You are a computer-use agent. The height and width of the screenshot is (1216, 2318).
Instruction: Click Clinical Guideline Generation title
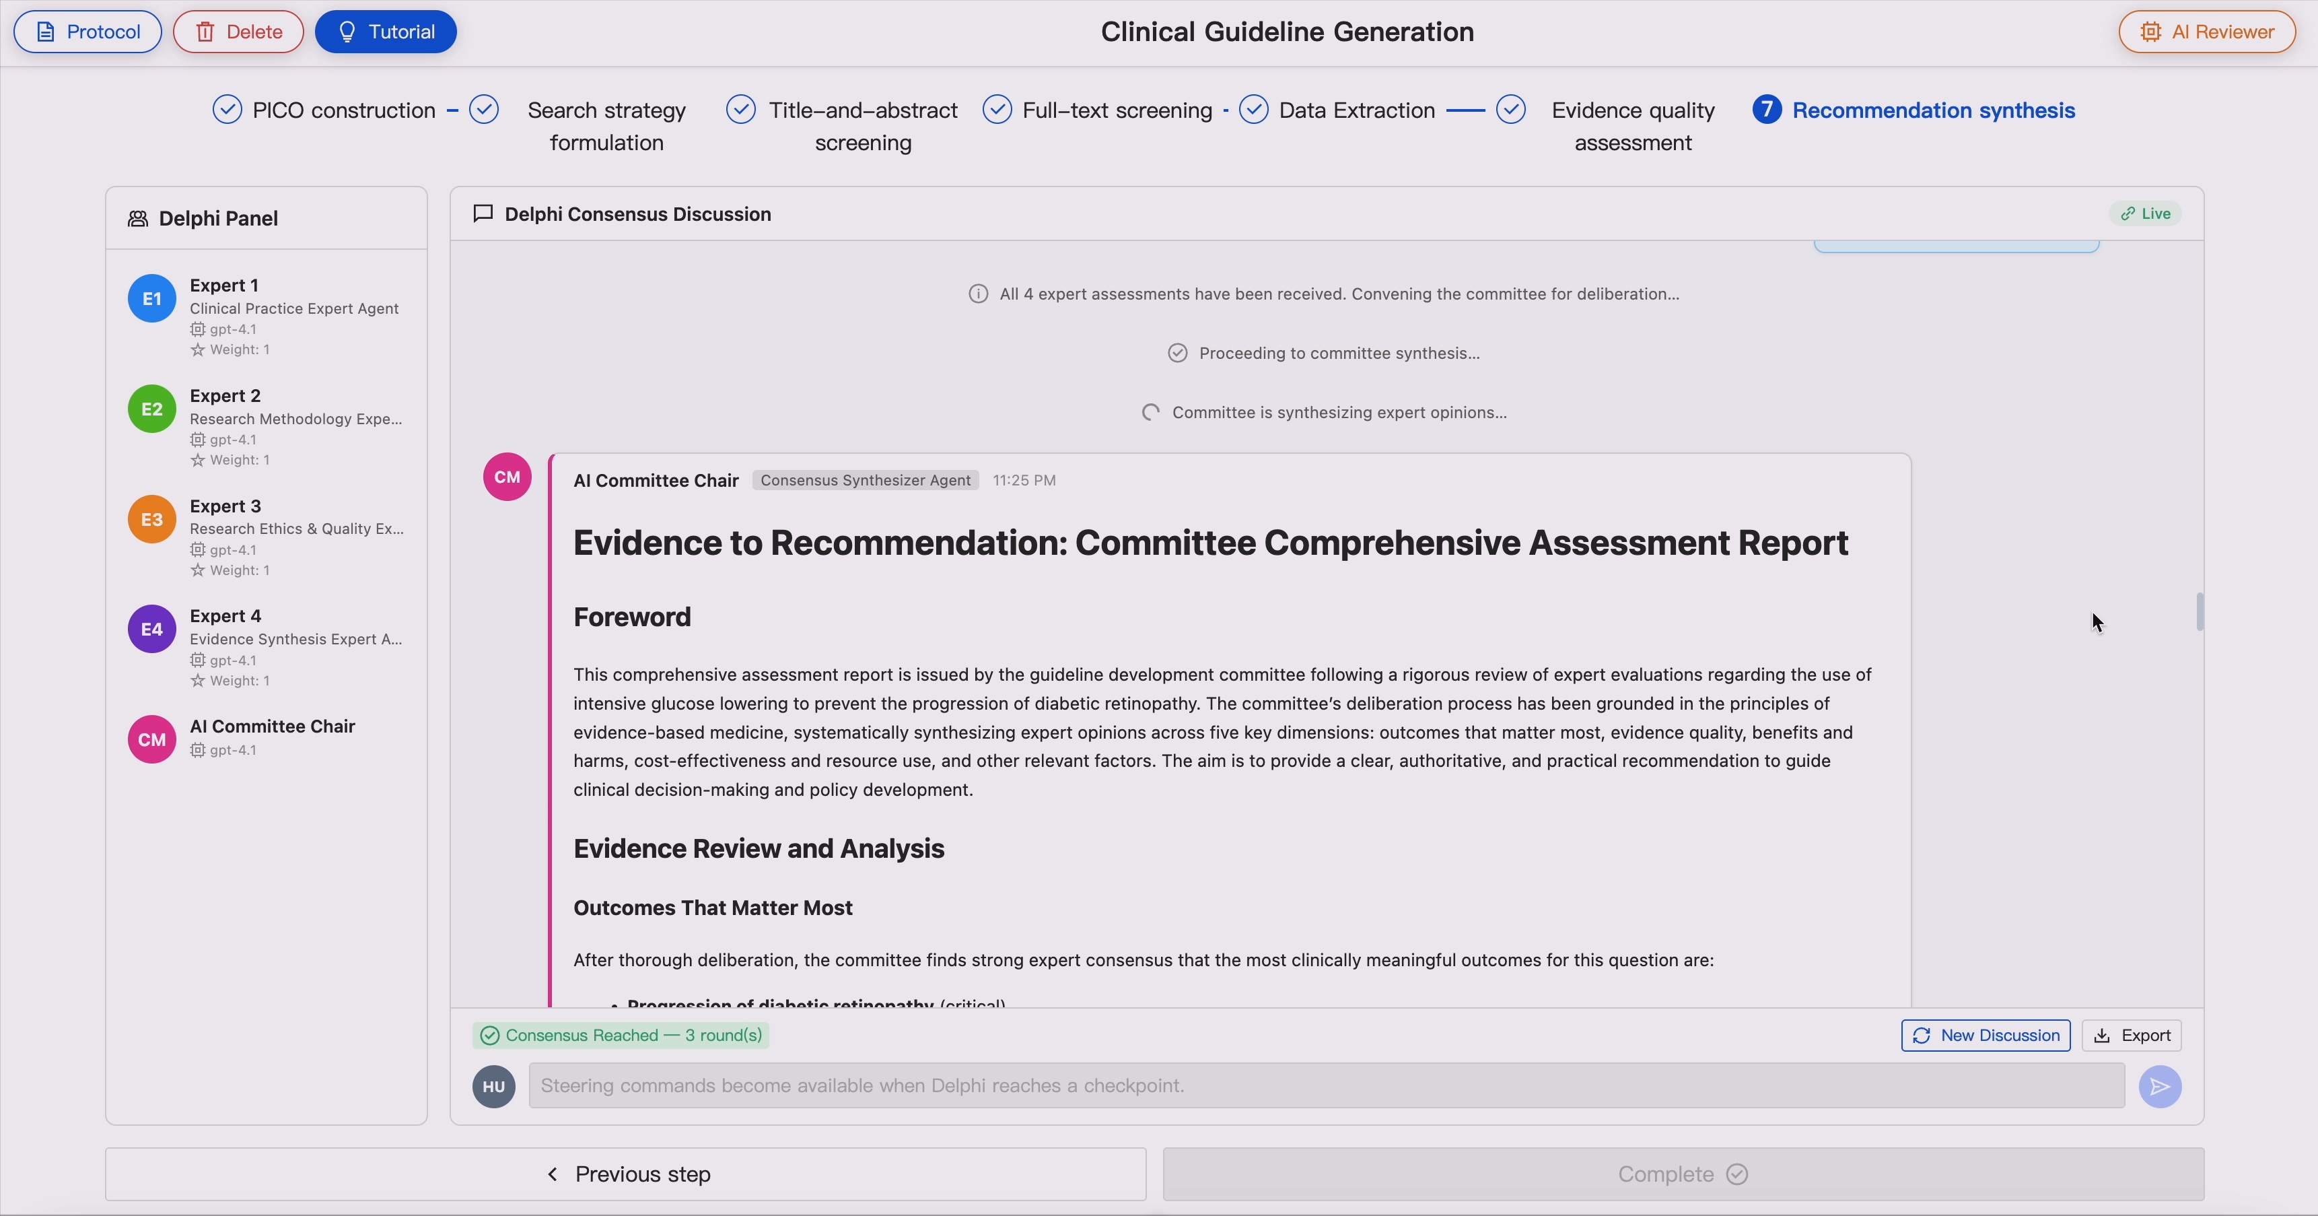coord(1287,32)
